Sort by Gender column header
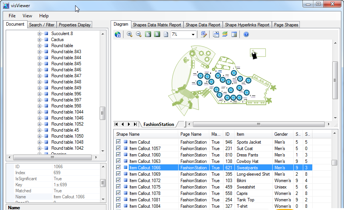 [x=281, y=134]
